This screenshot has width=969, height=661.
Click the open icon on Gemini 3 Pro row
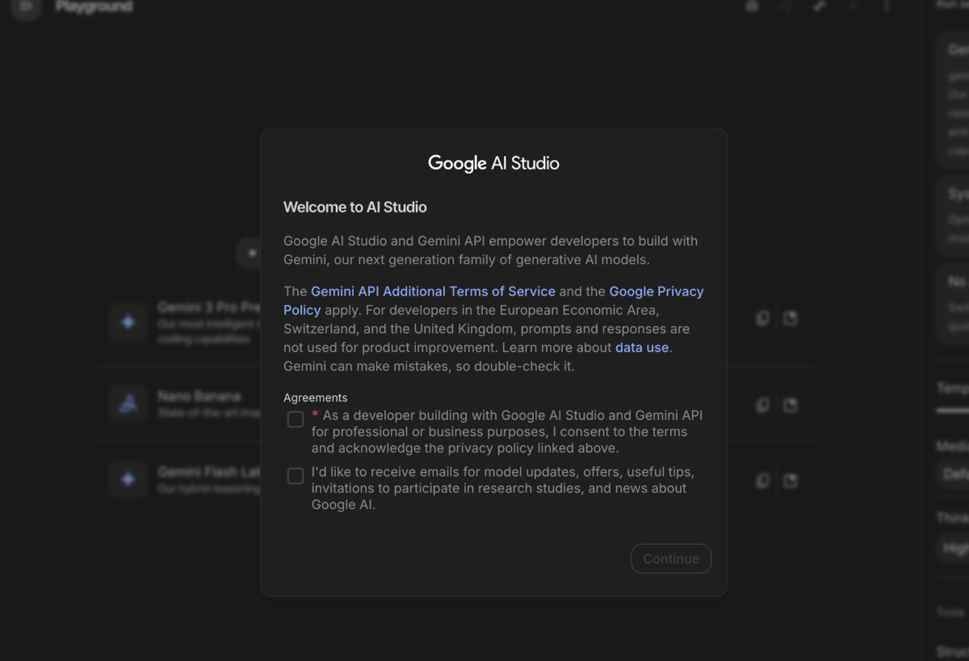(x=791, y=318)
